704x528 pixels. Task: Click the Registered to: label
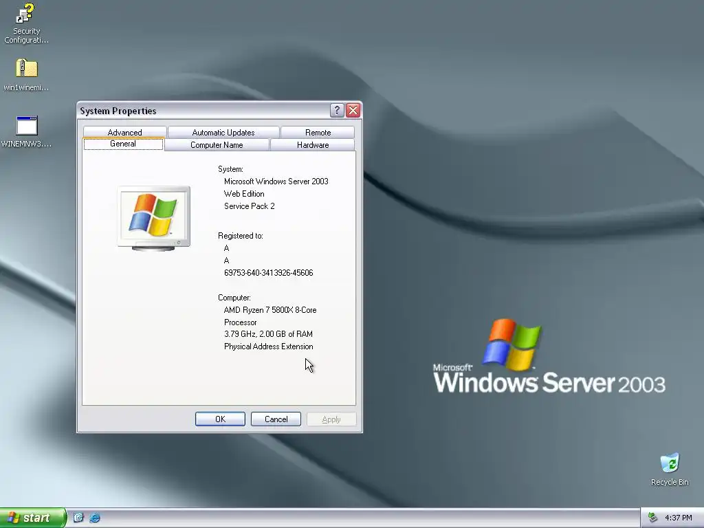coord(240,236)
